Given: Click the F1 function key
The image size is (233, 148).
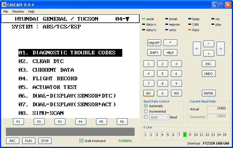Looking at the screenshot, I should [x=18, y=122].
